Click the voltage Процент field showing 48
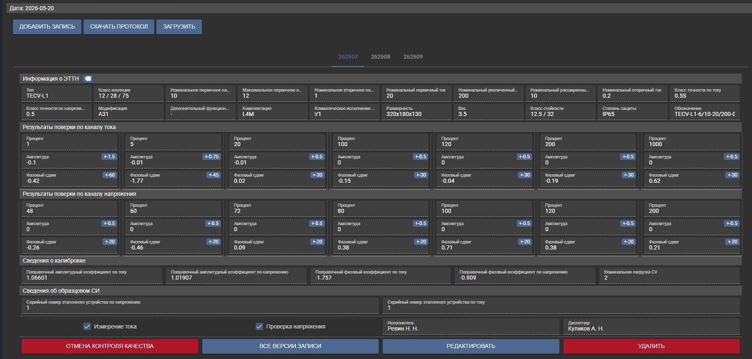Viewport: 752px width, 359px height. coord(69,209)
